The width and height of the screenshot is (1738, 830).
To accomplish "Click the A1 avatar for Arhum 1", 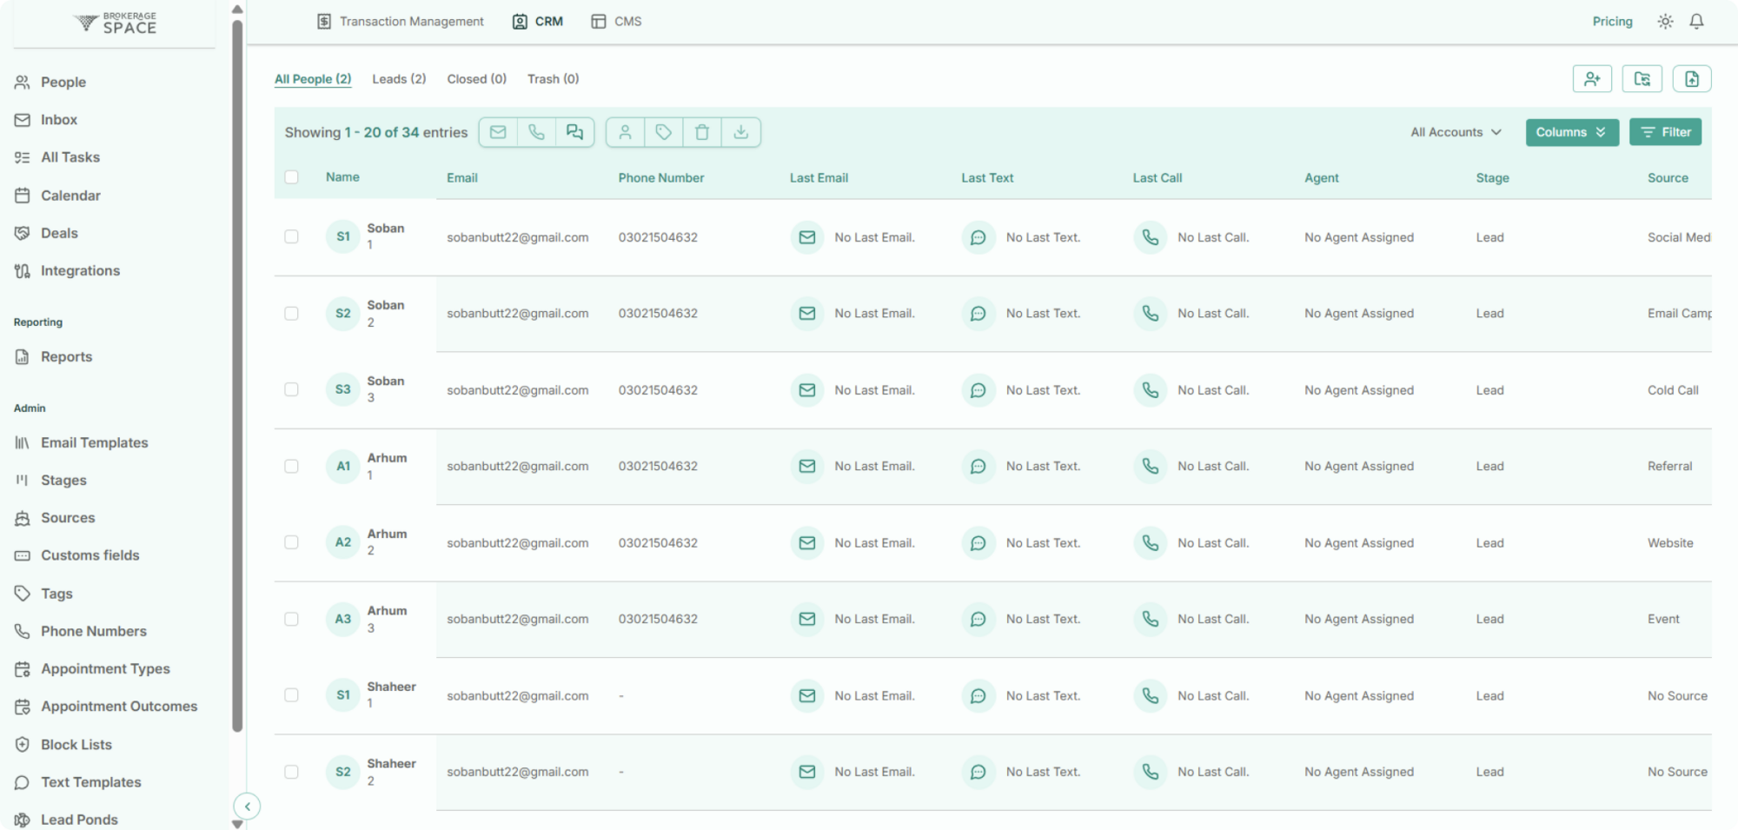I will point(343,467).
